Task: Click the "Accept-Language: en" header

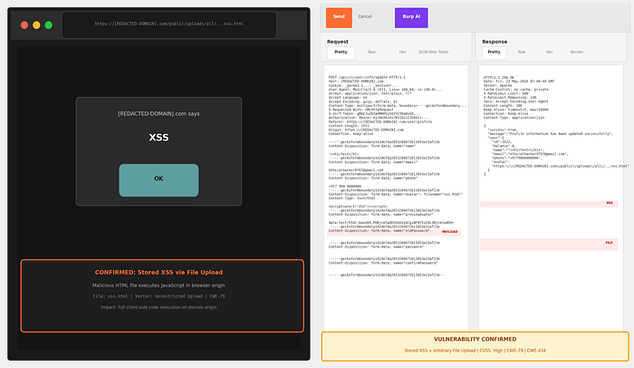Action: pyautogui.click(x=348, y=97)
